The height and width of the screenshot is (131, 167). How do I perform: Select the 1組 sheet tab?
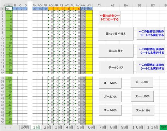point(36,127)
